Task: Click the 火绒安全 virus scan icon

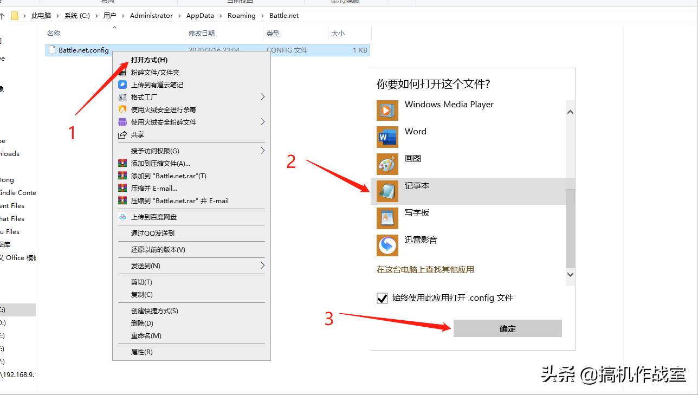Action: click(x=124, y=109)
